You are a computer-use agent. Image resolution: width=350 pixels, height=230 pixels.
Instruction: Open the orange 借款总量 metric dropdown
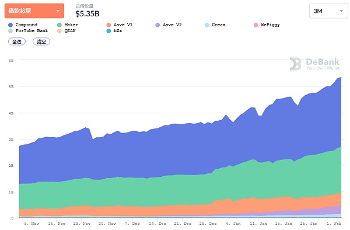(34, 11)
